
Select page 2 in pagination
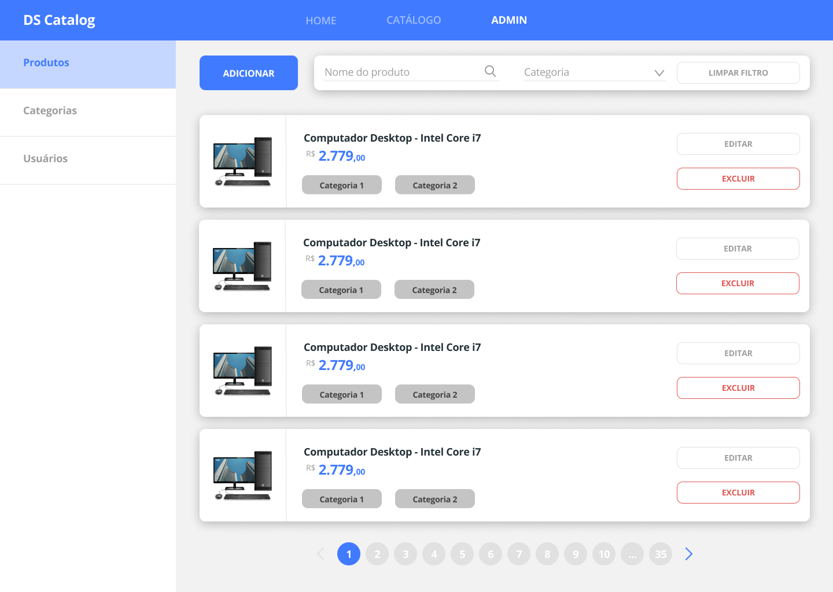[x=377, y=554]
